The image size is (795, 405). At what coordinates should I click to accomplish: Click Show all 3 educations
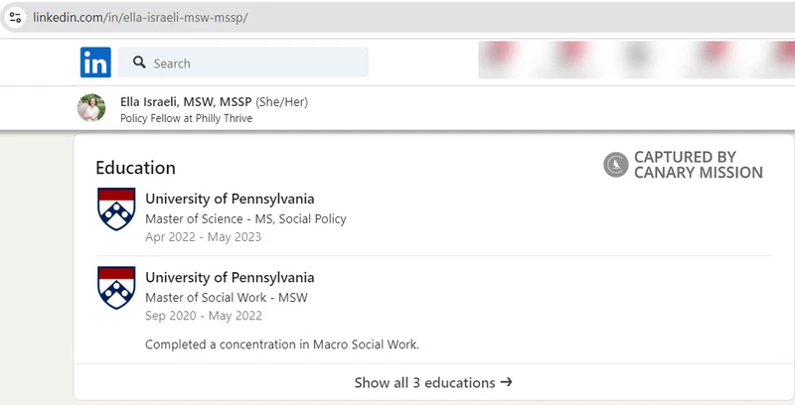(433, 382)
